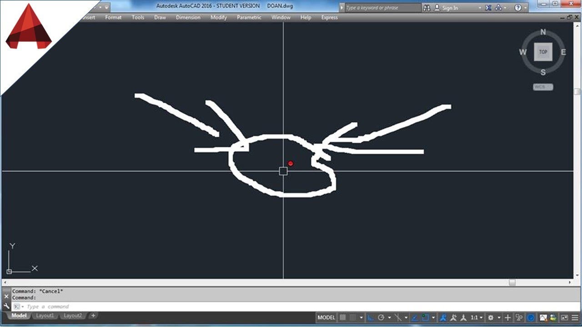Open the Format menu
The height and width of the screenshot is (327, 582).
coord(113,17)
